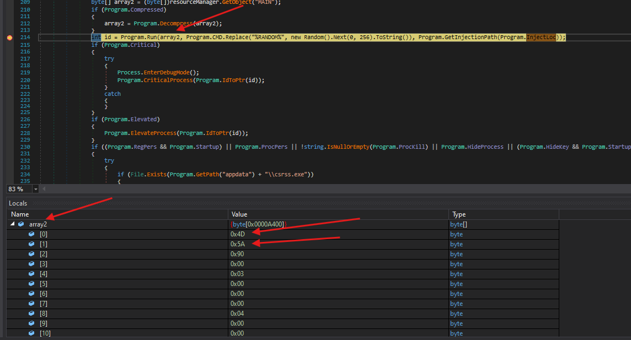This screenshot has width=631, height=340.
Task: Select the [1] row icon in Locals
Action: [x=31, y=244]
